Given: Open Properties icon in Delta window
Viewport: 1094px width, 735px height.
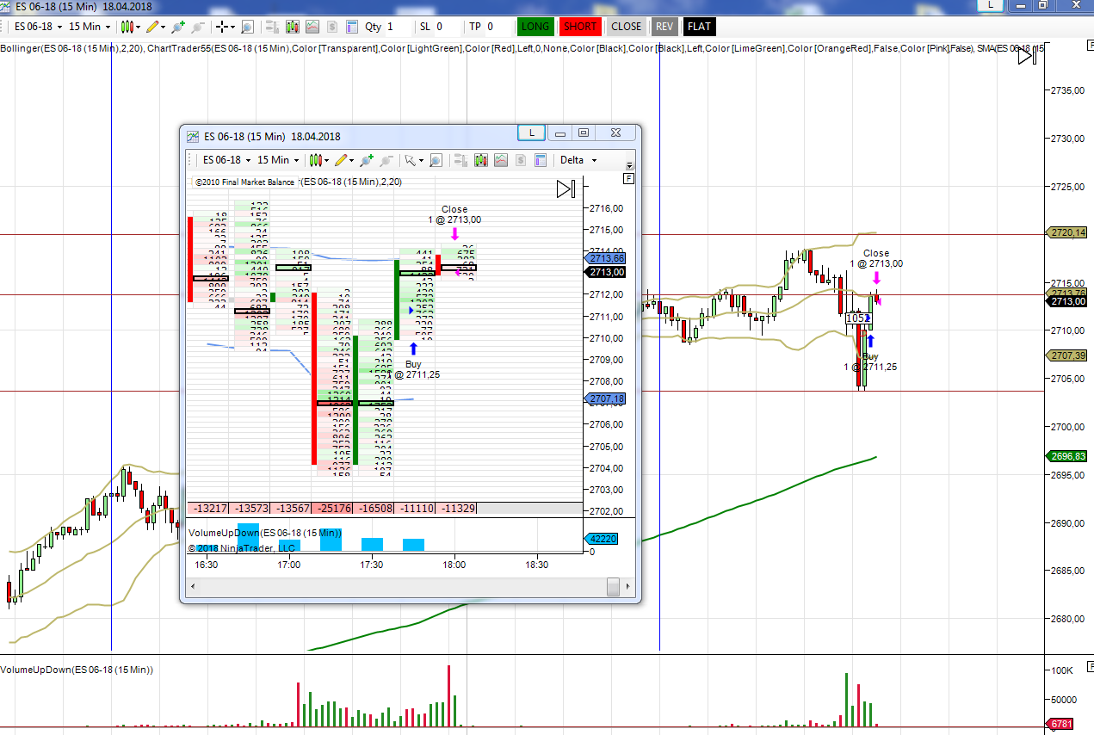Looking at the screenshot, I should coord(541,160).
